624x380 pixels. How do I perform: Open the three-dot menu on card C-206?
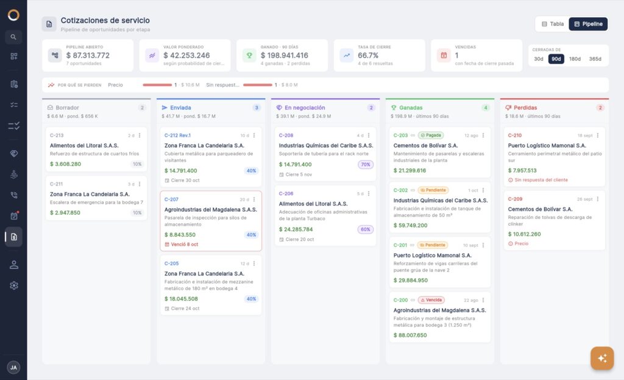[x=369, y=193]
